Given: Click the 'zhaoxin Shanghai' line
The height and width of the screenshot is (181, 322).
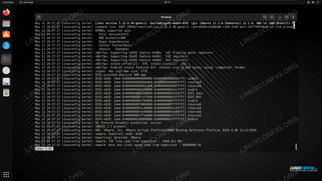Looking at the screenshot, I should tap(82, 49).
